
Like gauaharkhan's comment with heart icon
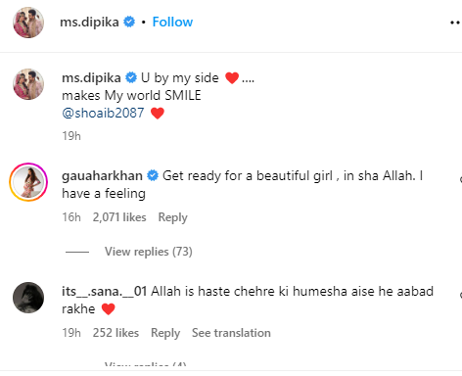pyautogui.click(x=460, y=179)
